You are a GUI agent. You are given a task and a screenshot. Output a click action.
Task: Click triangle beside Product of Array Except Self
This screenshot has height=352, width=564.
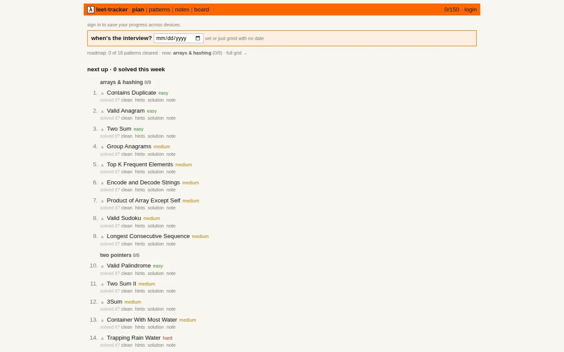[102, 201]
